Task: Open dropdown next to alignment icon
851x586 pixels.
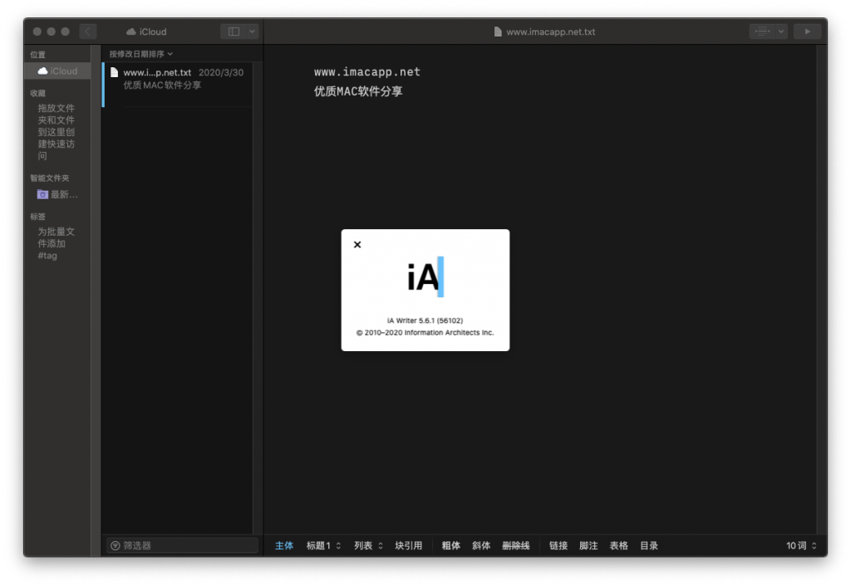Action: click(x=781, y=32)
